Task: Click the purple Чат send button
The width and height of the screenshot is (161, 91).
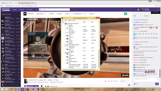Action: coord(157,84)
